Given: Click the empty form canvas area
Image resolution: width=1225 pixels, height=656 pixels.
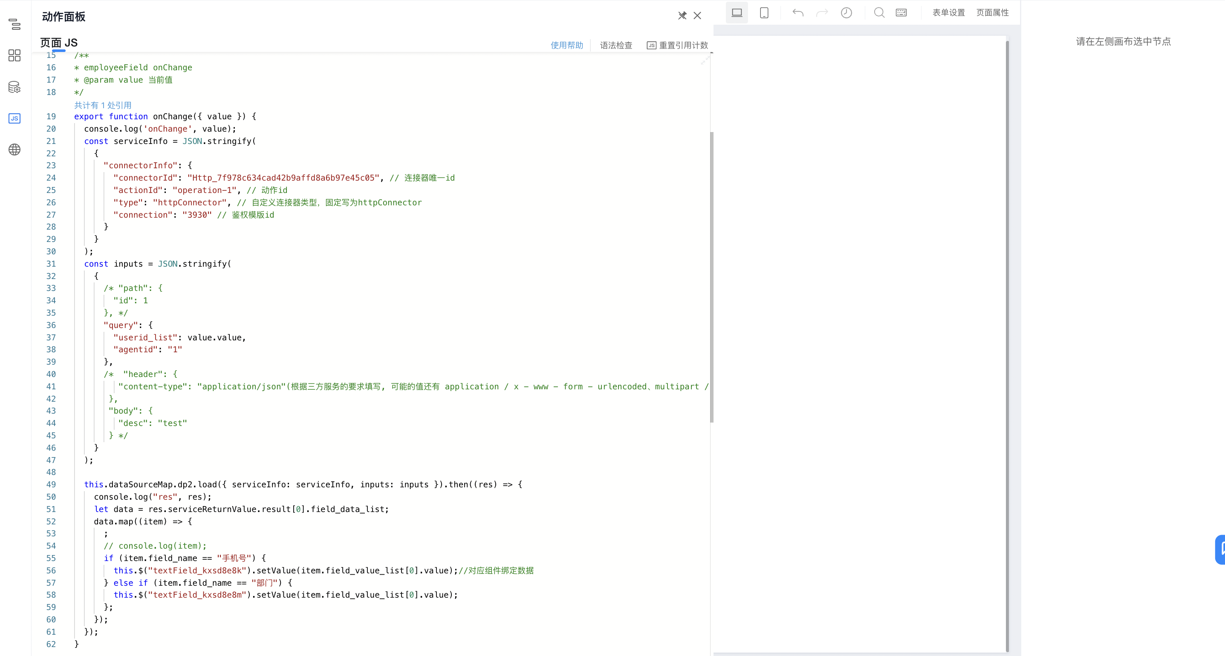Looking at the screenshot, I should point(859,344).
